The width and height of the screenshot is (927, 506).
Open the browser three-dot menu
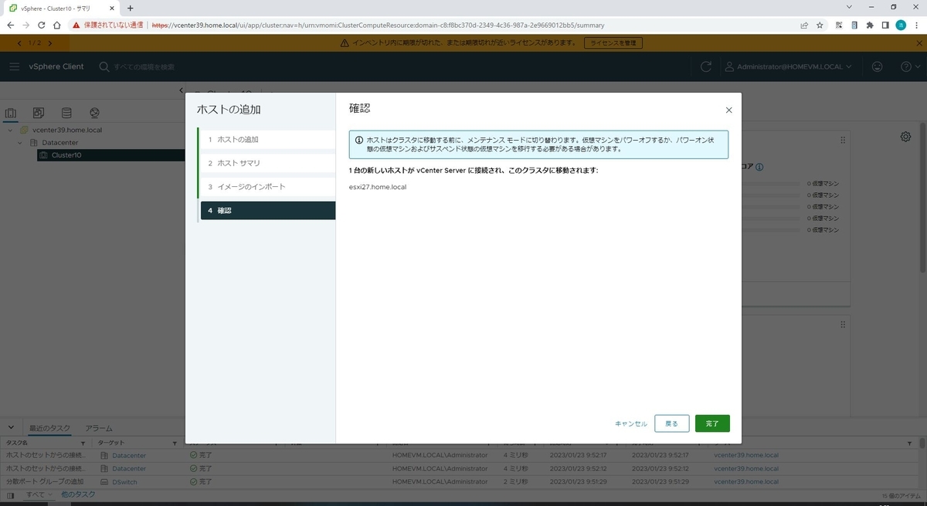[x=917, y=25]
